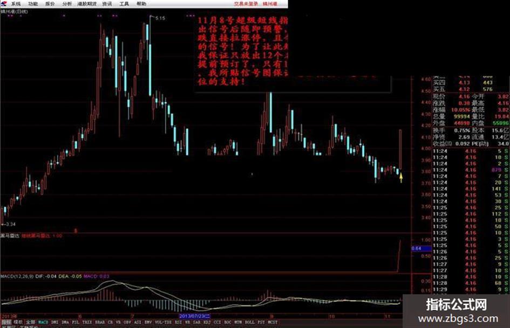Switch to the SAR indicator tab

point(196,322)
